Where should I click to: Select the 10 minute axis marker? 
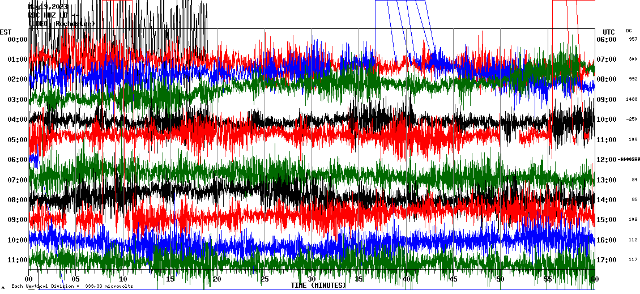(x=123, y=279)
